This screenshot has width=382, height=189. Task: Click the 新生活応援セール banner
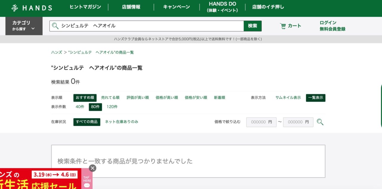point(41,179)
